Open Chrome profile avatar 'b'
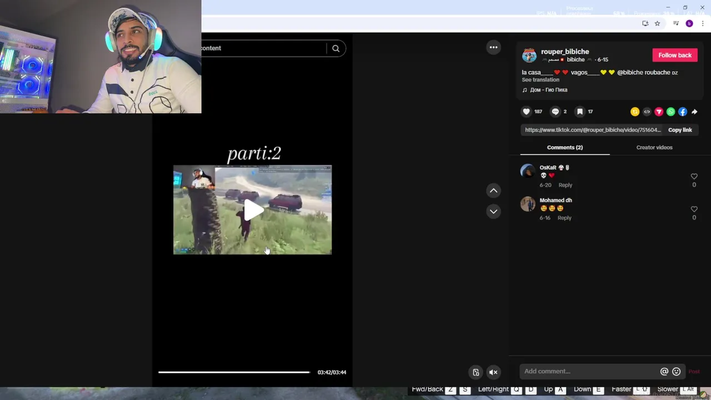711x400 pixels. [x=689, y=23]
